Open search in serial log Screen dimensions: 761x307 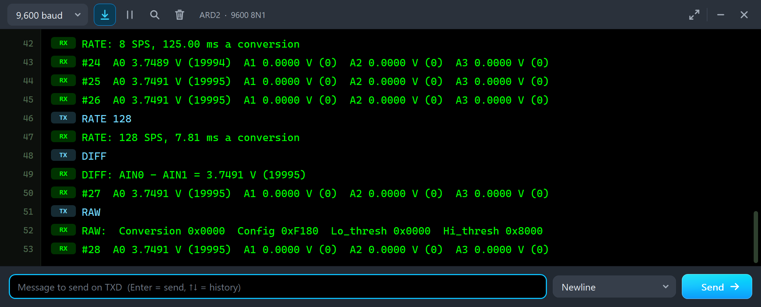(155, 15)
